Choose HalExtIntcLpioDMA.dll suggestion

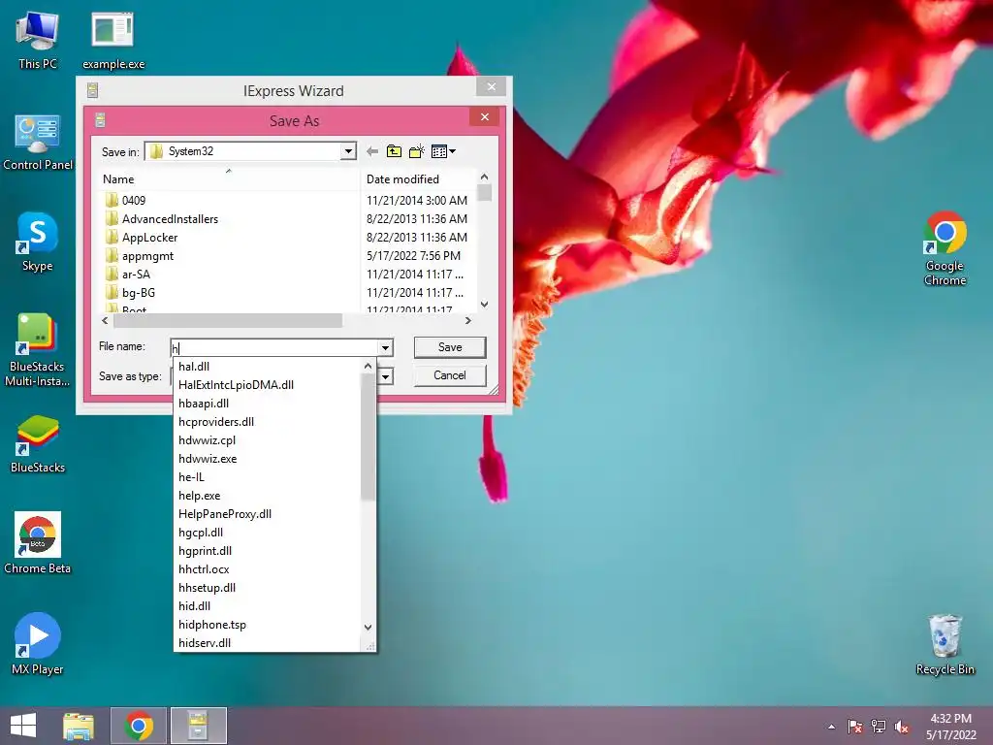(x=267, y=384)
